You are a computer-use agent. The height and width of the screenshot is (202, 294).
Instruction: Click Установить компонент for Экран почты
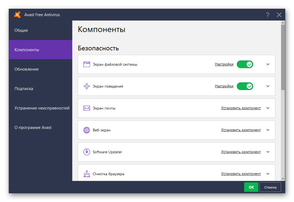(x=241, y=108)
